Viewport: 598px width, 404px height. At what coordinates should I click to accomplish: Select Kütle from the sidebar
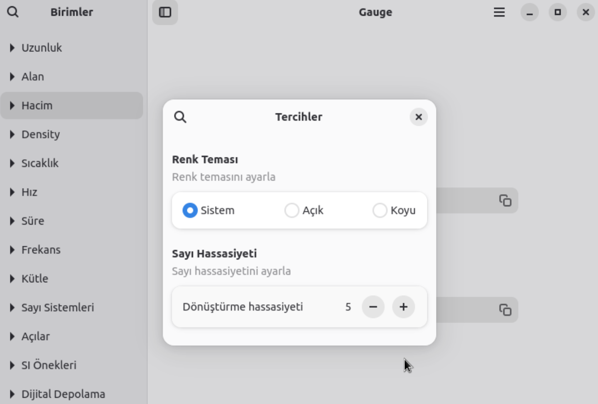click(x=35, y=279)
